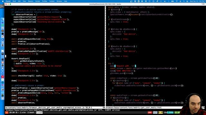Click the 'promiseNoPopupNotification' line
206x115 pixels.
pyautogui.click(x=42, y=51)
